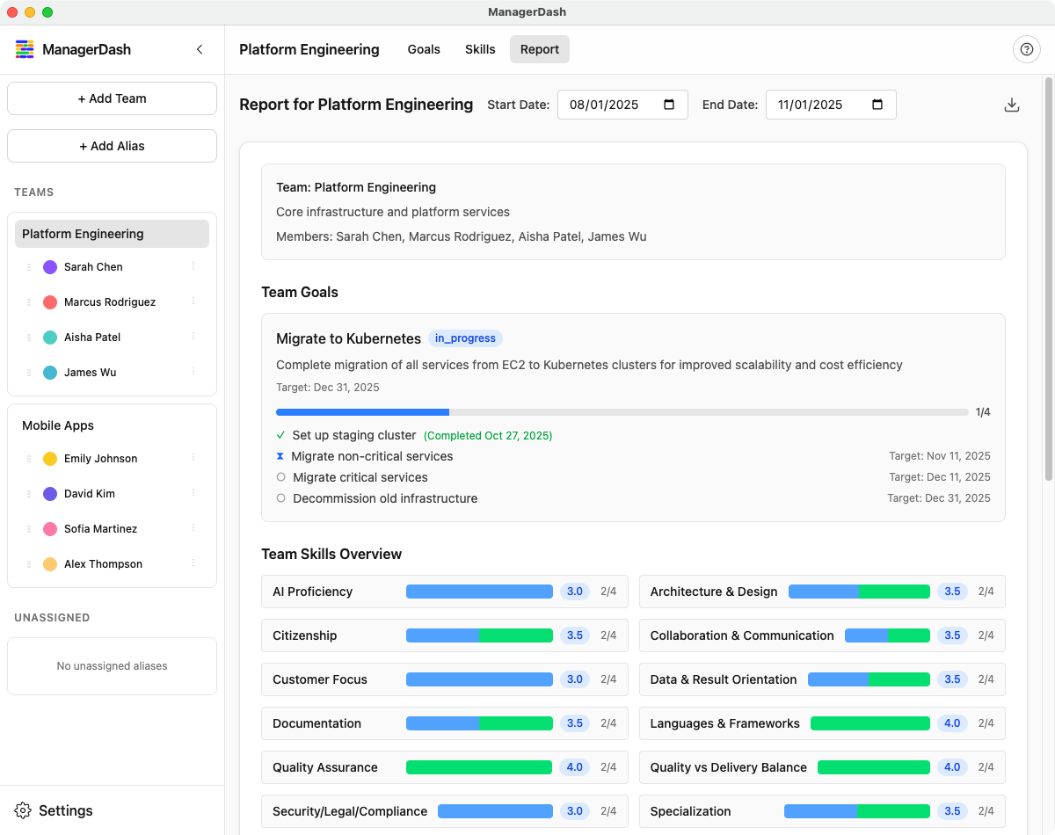1055x835 pixels.
Task: Click the ManagerDash logo icon
Action: coord(25,50)
